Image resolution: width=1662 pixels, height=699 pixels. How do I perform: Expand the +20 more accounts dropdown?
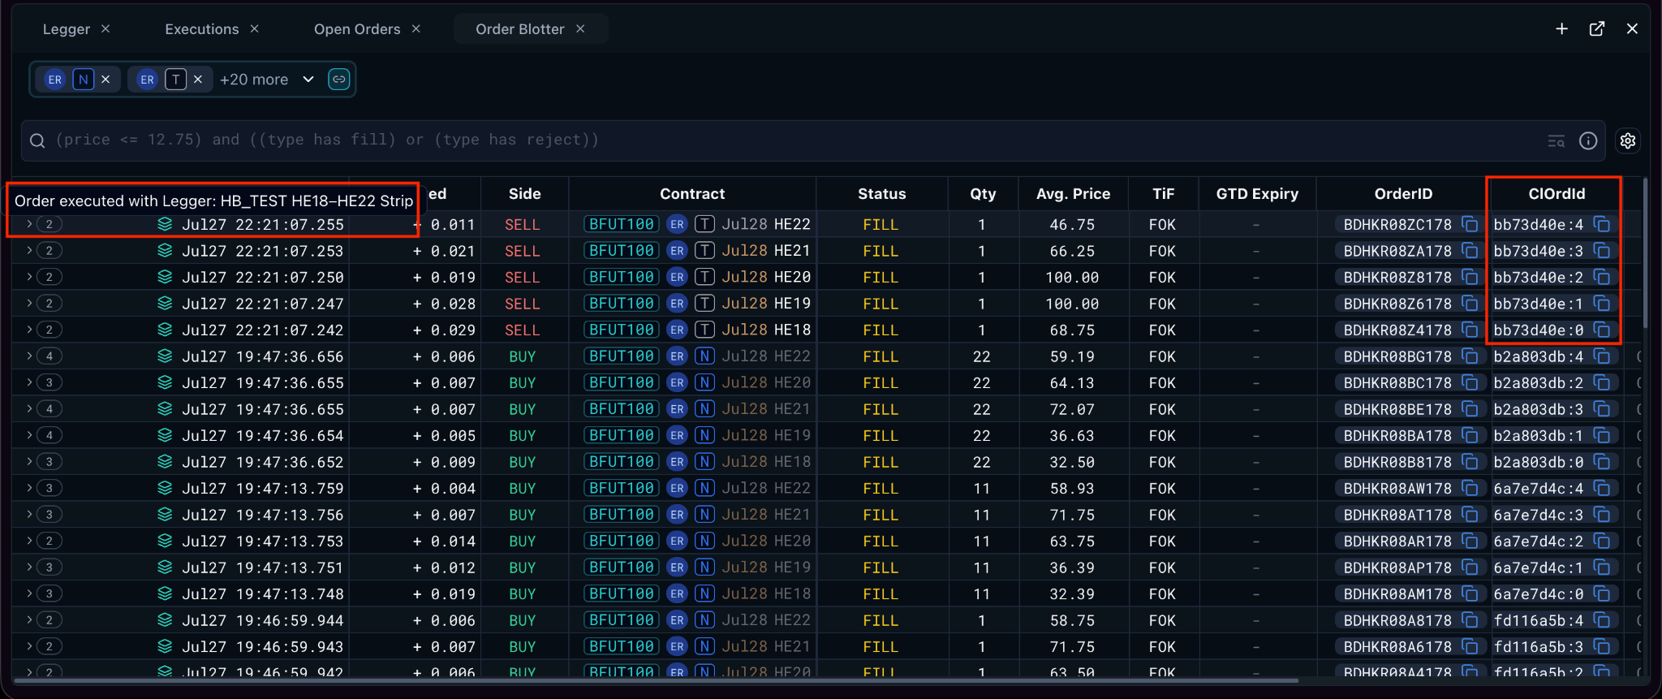tap(267, 80)
